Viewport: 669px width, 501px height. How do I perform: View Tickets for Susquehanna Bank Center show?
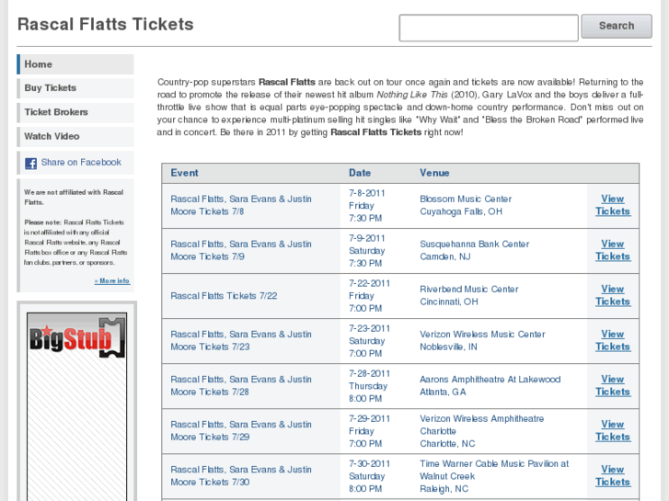(613, 250)
